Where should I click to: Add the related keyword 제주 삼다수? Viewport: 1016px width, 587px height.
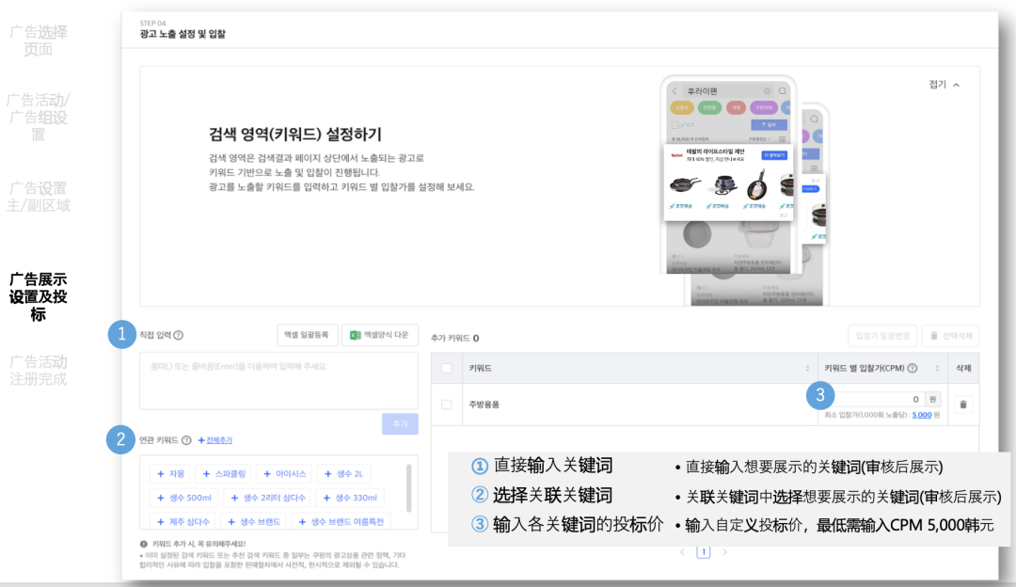183,521
